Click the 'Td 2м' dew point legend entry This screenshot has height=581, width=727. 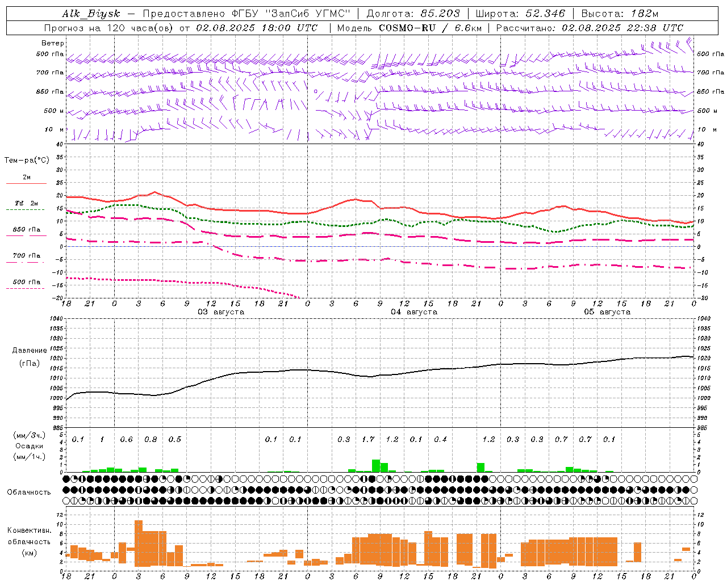[x=26, y=203]
